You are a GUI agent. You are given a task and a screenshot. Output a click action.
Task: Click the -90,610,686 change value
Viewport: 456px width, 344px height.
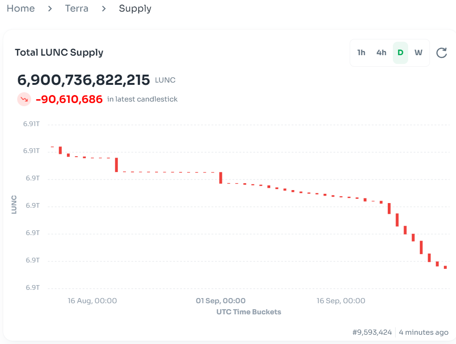69,99
